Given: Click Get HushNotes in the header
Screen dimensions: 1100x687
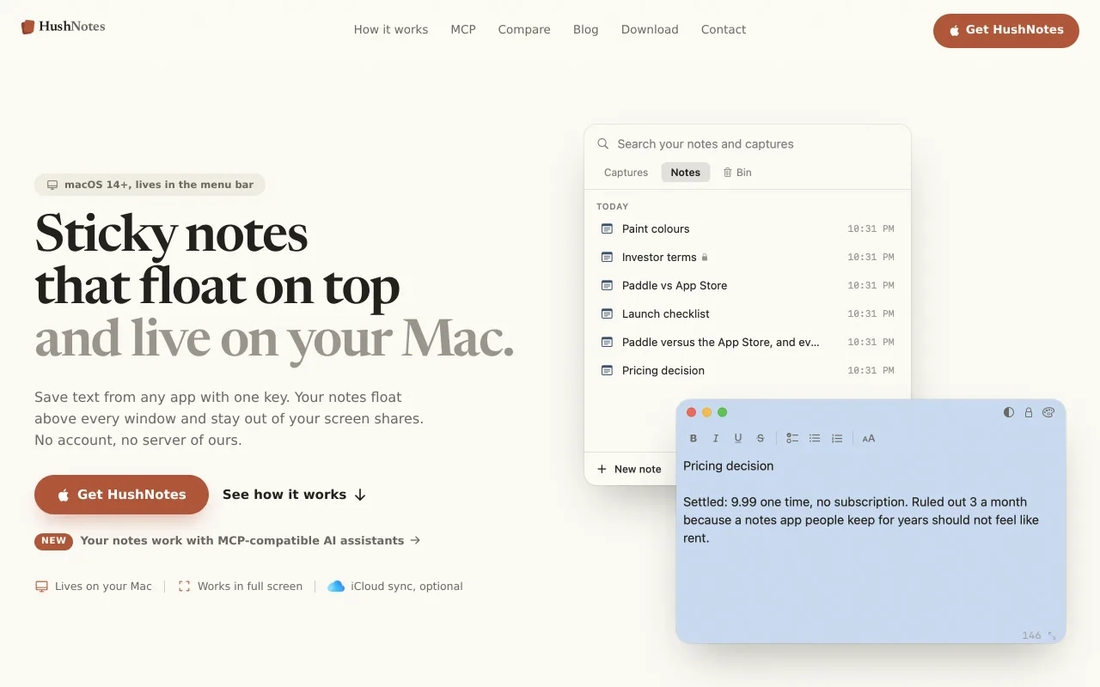Looking at the screenshot, I should tap(1006, 30).
